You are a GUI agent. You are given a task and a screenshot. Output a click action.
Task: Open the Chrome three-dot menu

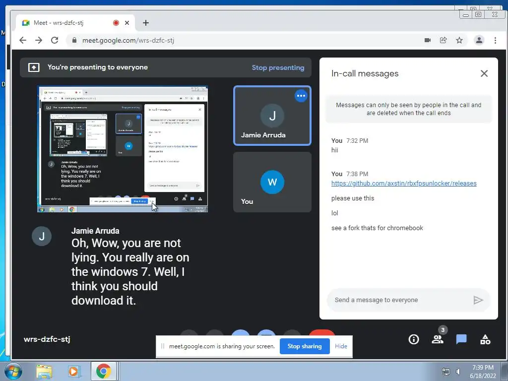[x=495, y=40]
